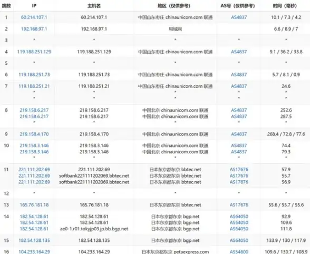Click the AS号（仅供参考） column header

tap(238, 6)
